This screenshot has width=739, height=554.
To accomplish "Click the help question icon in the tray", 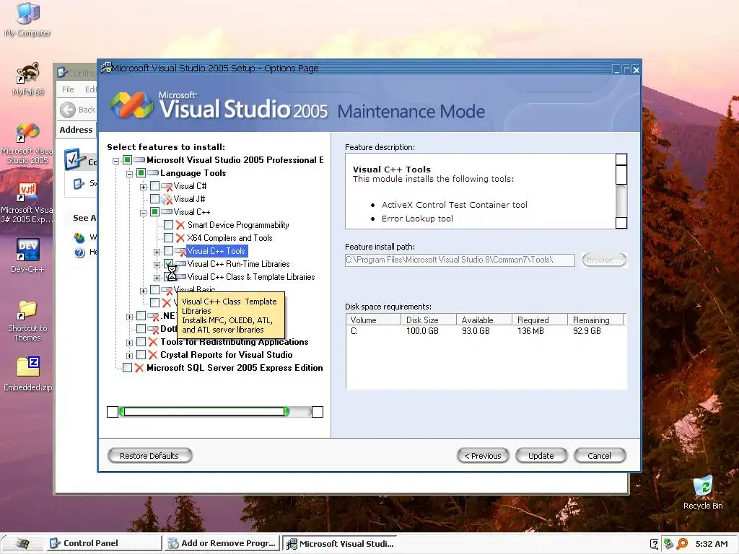I will (x=654, y=544).
